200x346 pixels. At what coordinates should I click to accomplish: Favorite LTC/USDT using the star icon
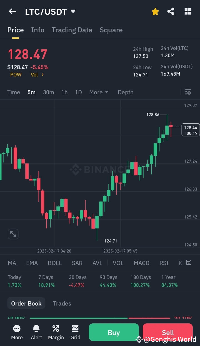[x=155, y=11]
